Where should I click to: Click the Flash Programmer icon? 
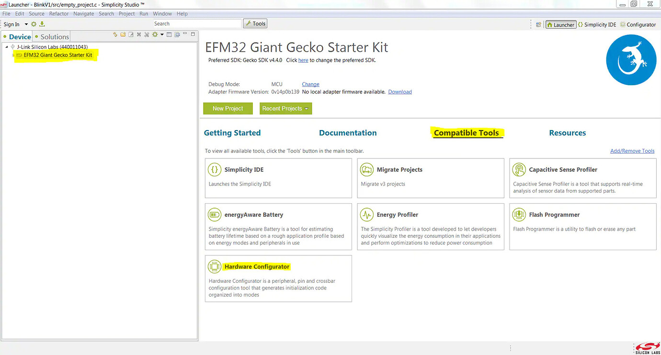(x=519, y=214)
